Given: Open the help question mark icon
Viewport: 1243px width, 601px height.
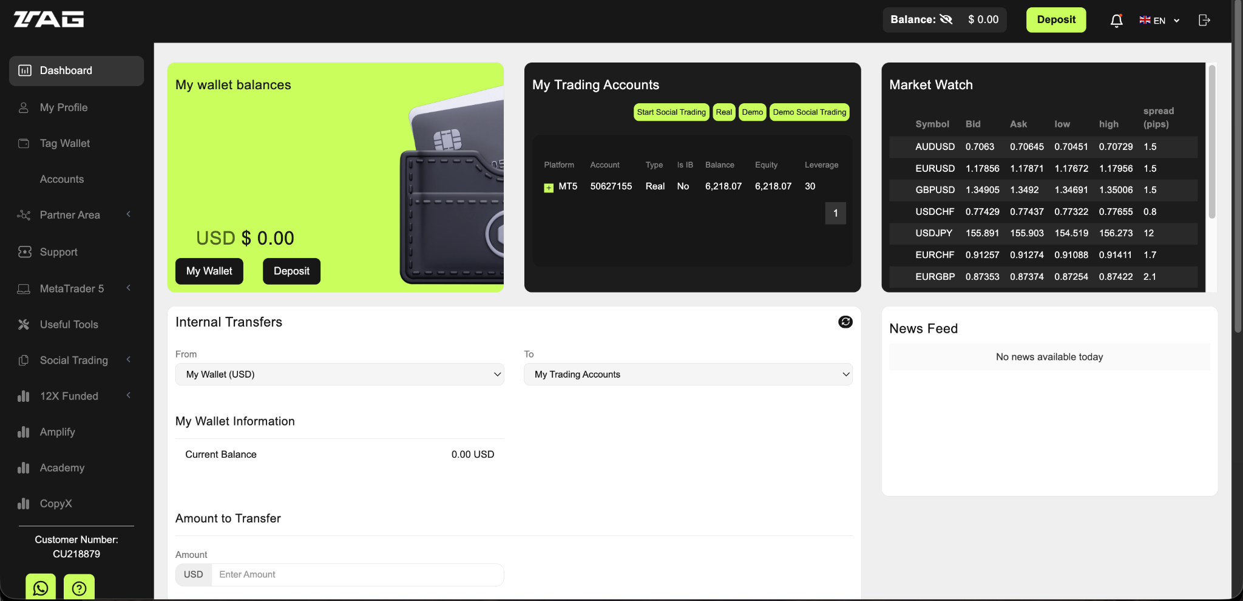Looking at the screenshot, I should click(79, 587).
